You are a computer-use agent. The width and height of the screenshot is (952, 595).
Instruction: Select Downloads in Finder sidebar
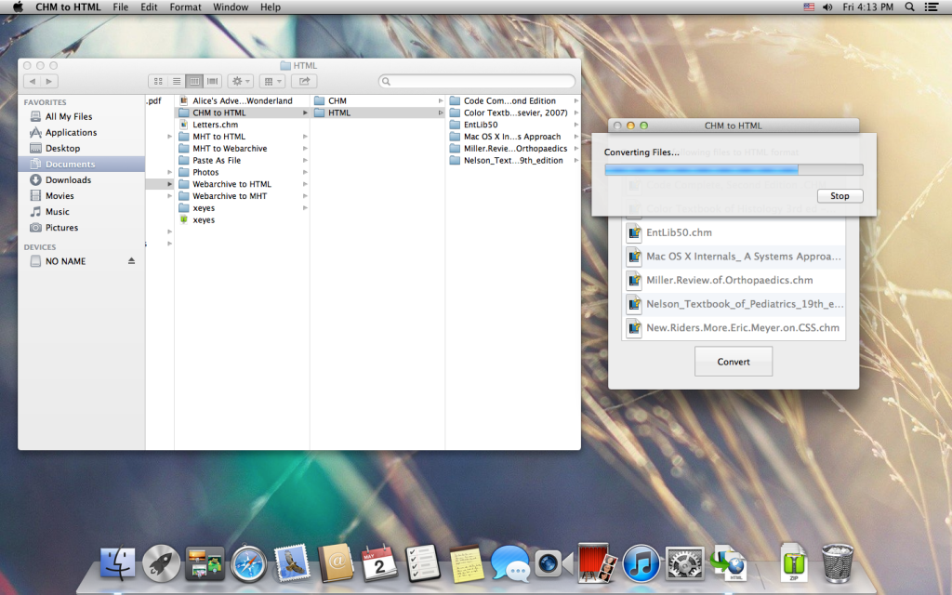point(68,179)
